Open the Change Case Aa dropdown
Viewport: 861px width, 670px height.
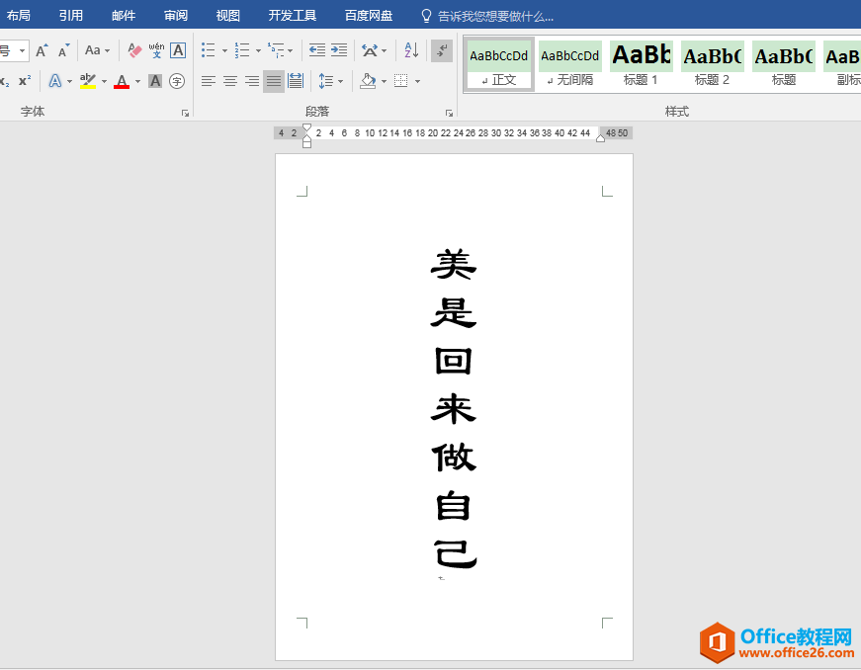[97, 50]
